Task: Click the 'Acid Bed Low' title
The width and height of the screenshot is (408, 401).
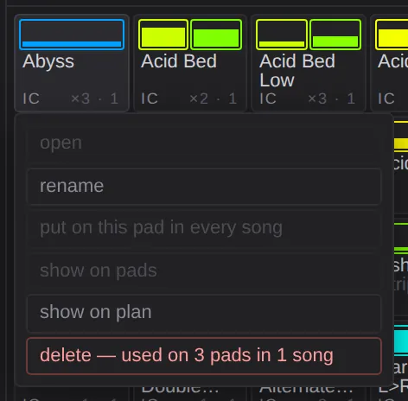Action: click(x=297, y=70)
